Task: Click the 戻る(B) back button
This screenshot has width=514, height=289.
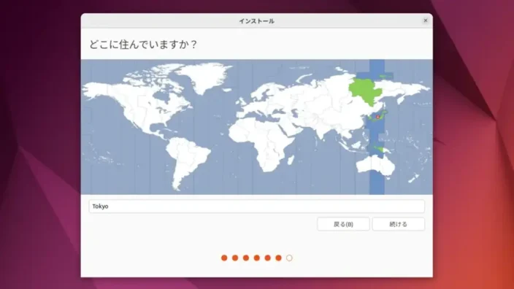Action: 343,224
